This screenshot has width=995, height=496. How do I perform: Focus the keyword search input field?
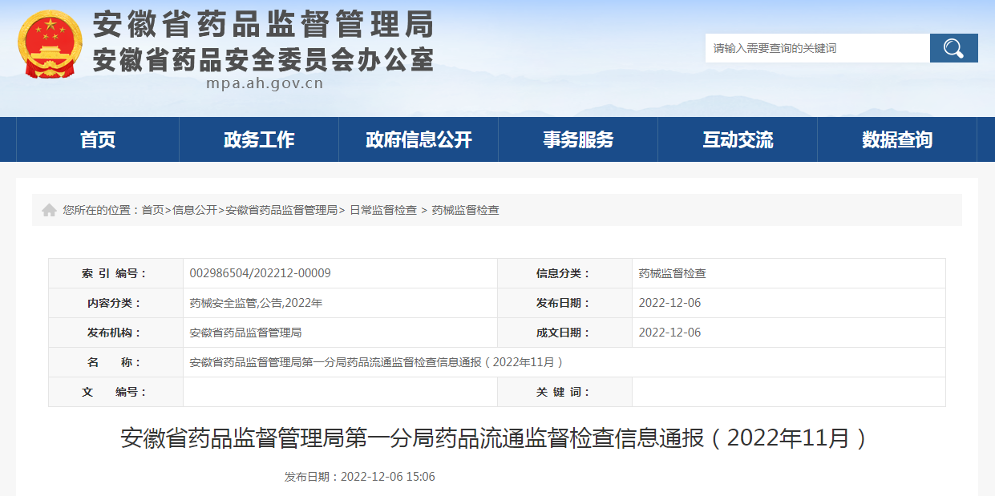pyautogui.click(x=818, y=48)
